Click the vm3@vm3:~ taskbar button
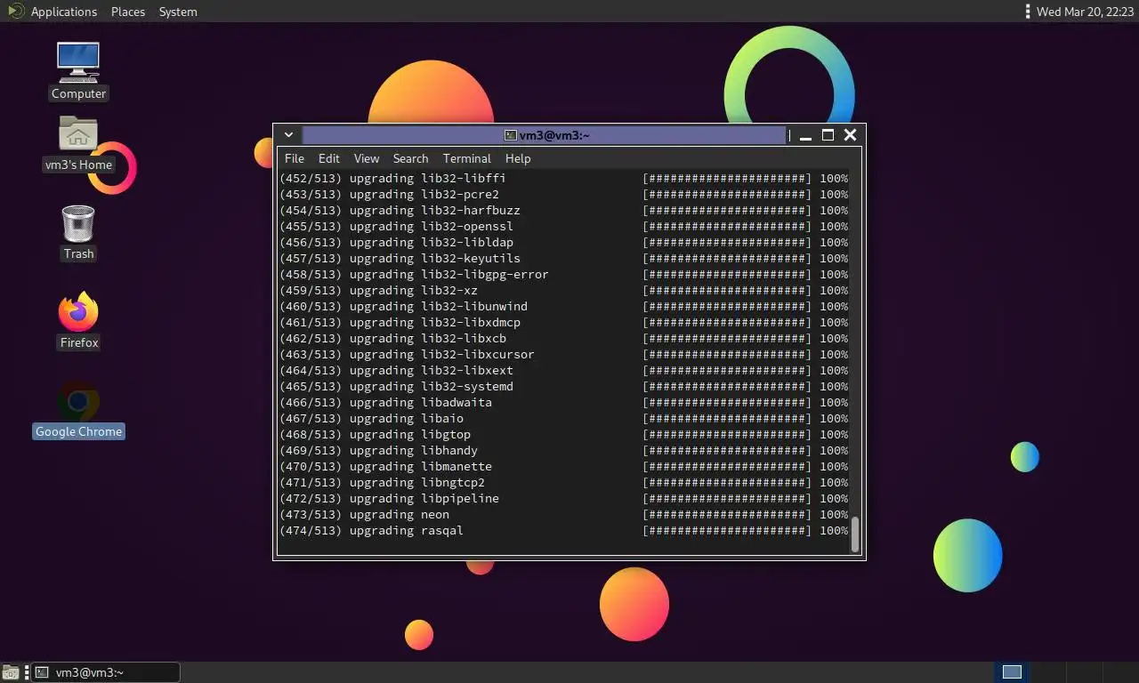 [x=106, y=672]
